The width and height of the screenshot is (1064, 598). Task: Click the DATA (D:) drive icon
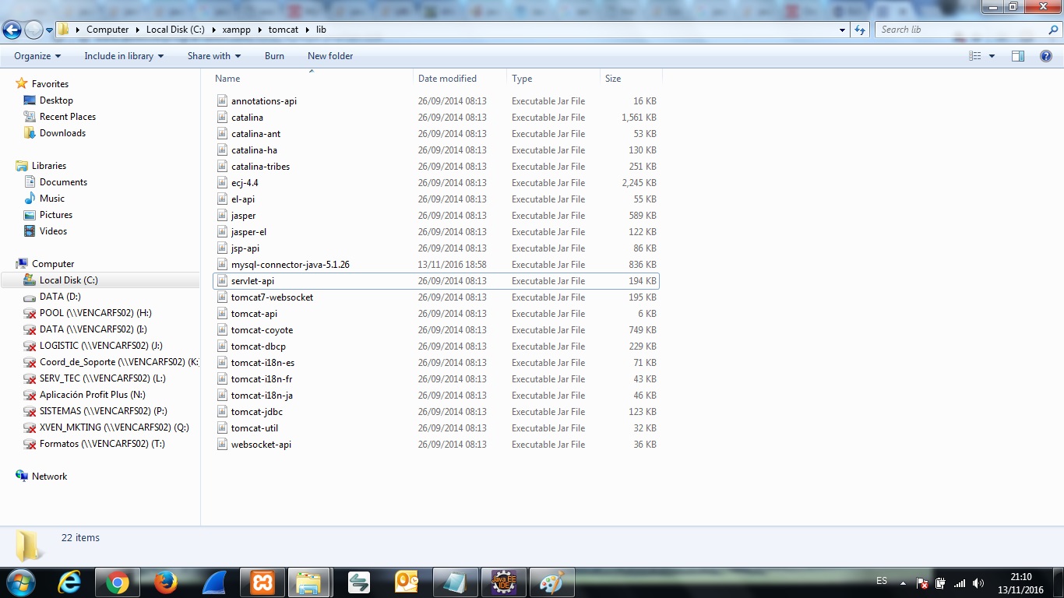(x=30, y=297)
